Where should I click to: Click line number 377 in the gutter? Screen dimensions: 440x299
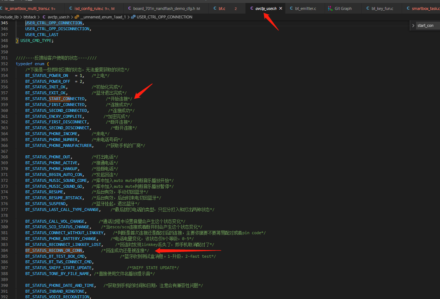4,210
